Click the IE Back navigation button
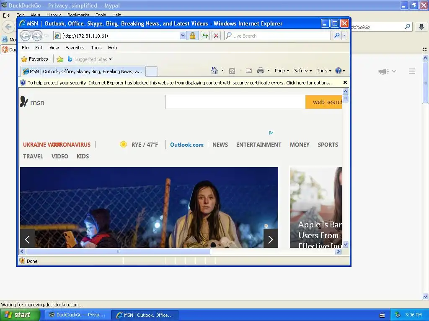The image size is (429, 321). pos(25,36)
